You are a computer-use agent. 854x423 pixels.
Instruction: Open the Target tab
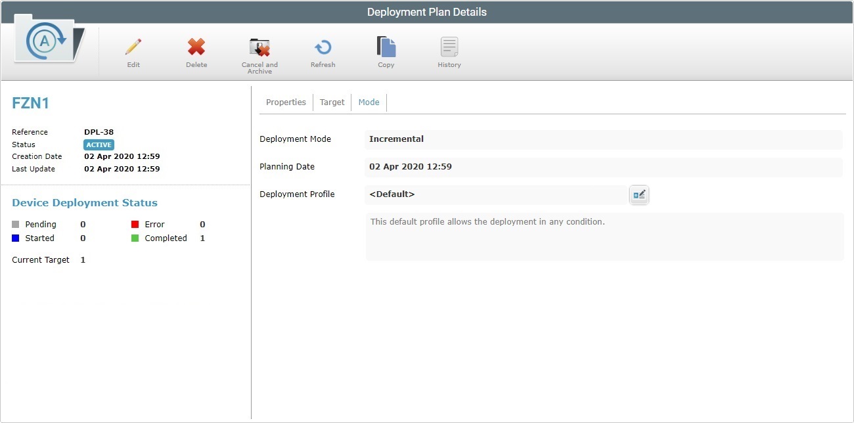pos(332,102)
